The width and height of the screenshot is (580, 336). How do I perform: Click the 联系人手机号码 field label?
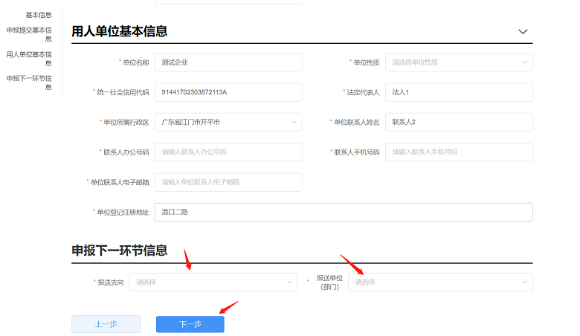coord(357,152)
